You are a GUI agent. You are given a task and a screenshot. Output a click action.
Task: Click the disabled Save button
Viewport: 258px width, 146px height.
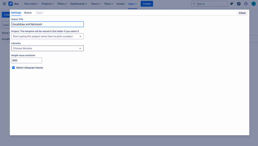pyautogui.click(x=39, y=13)
